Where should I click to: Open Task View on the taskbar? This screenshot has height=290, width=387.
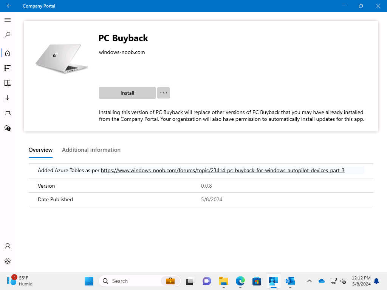[x=190, y=281]
